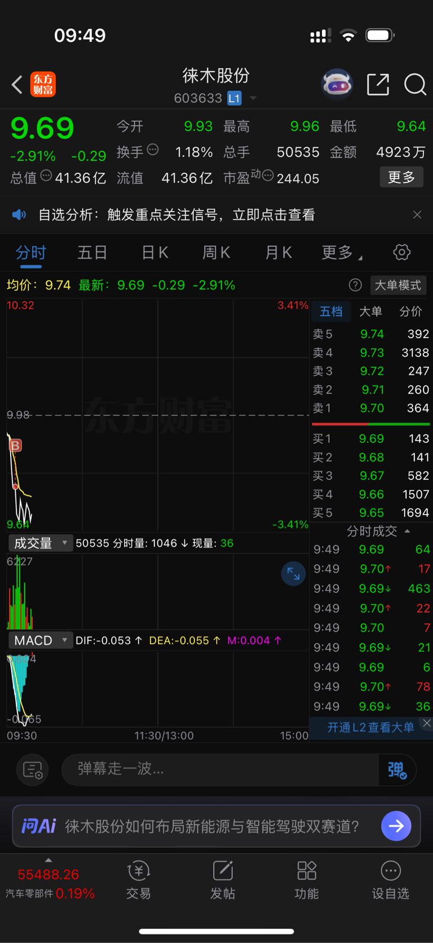This screenshot has width=433, height=943.
Task: Submit AI question with arrow button
Action: tap(396, 826)
